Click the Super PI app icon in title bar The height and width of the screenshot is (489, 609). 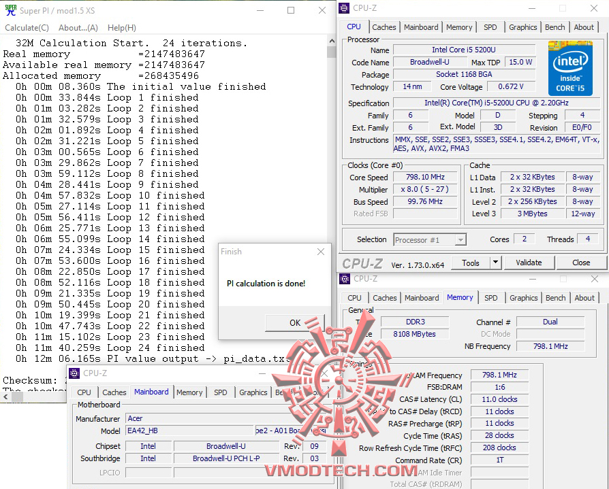click(x=10, y=10)
